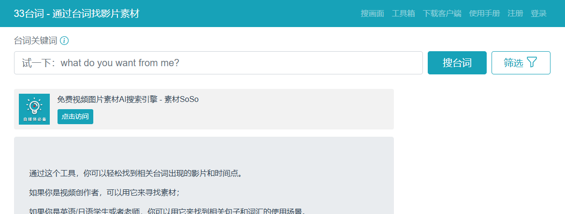Open 工具箱 in the header menu
The image size is (565, 214).
(403, 14)
